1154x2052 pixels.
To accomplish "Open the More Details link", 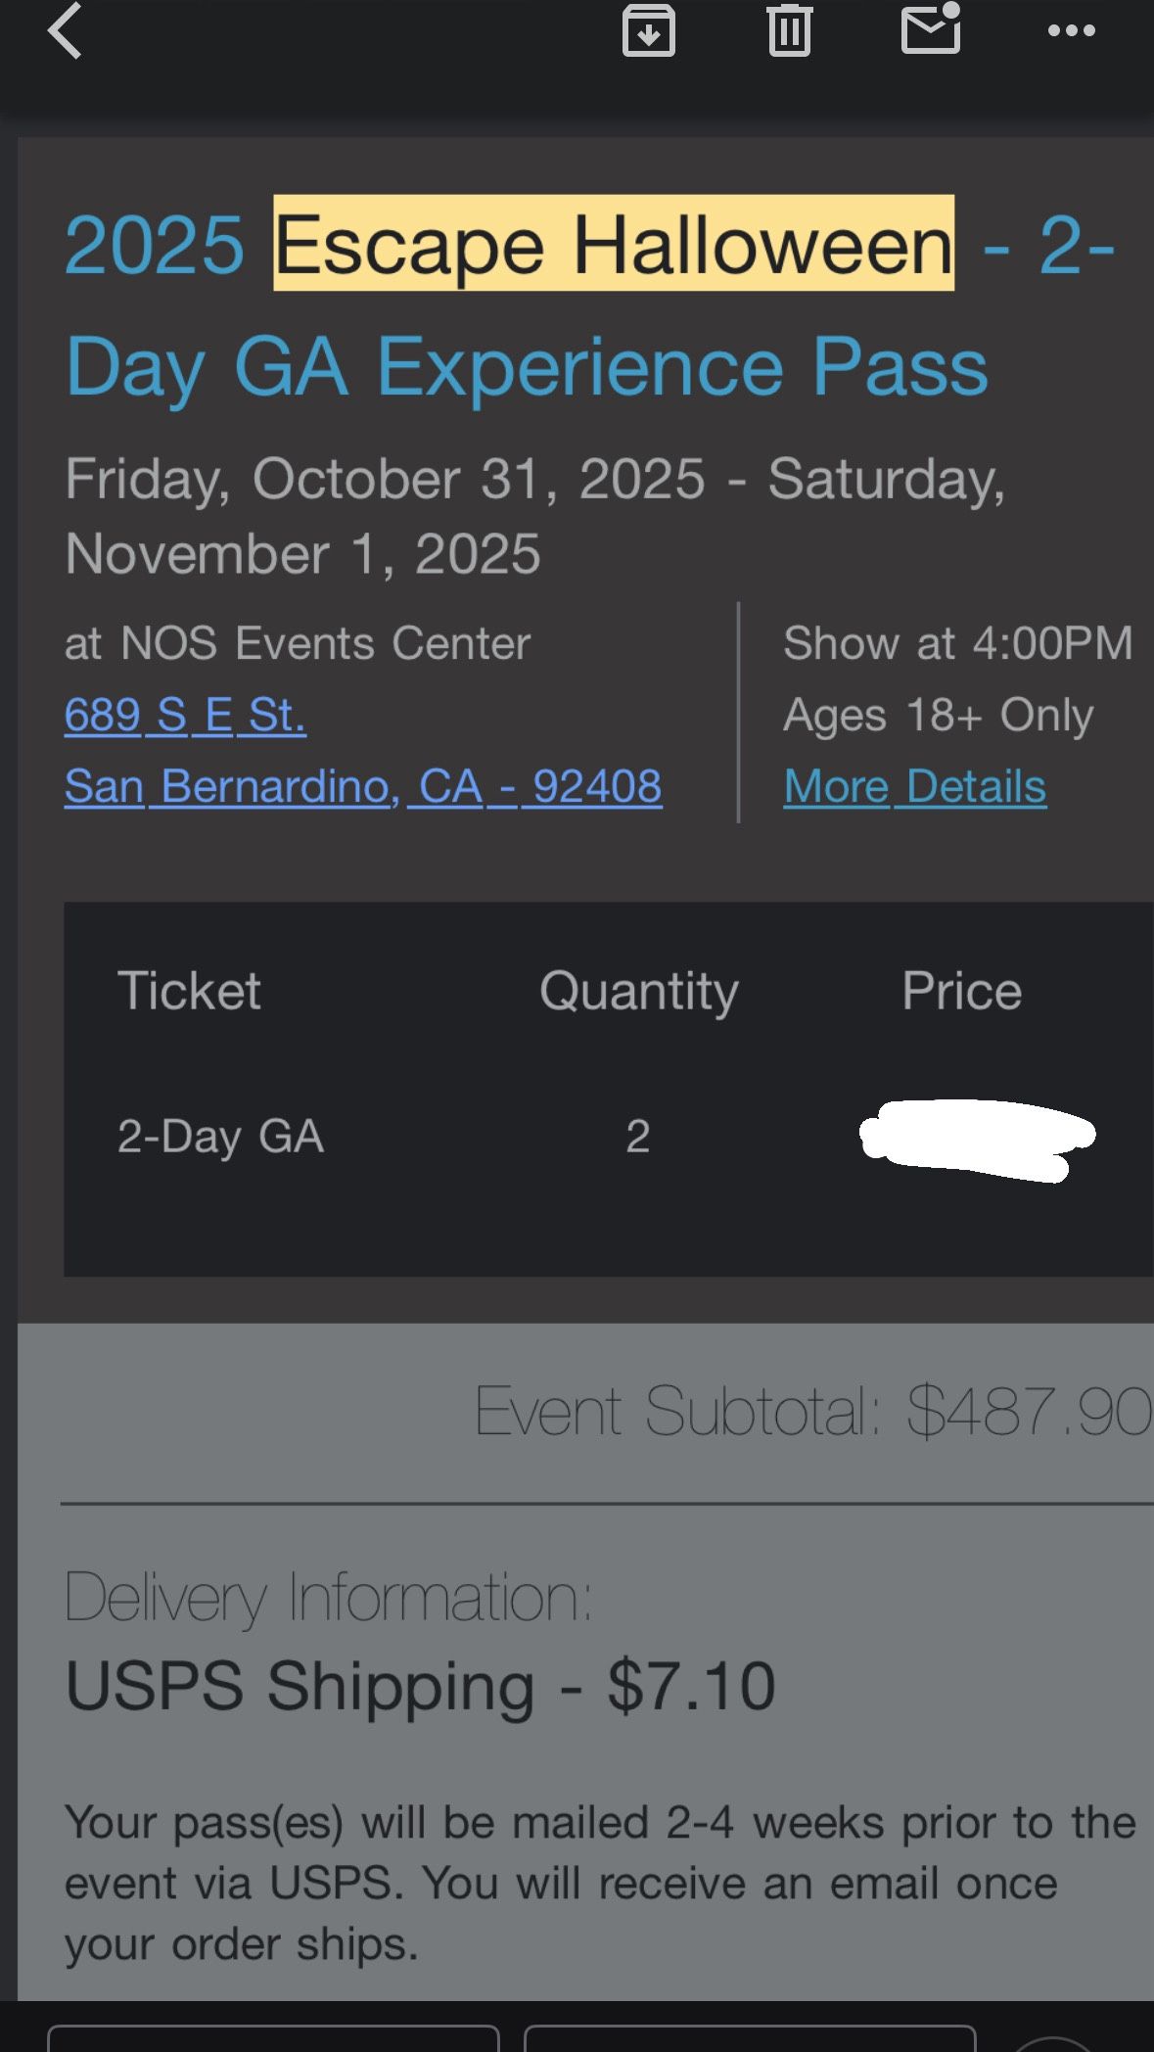I will [x=914, y=786].
